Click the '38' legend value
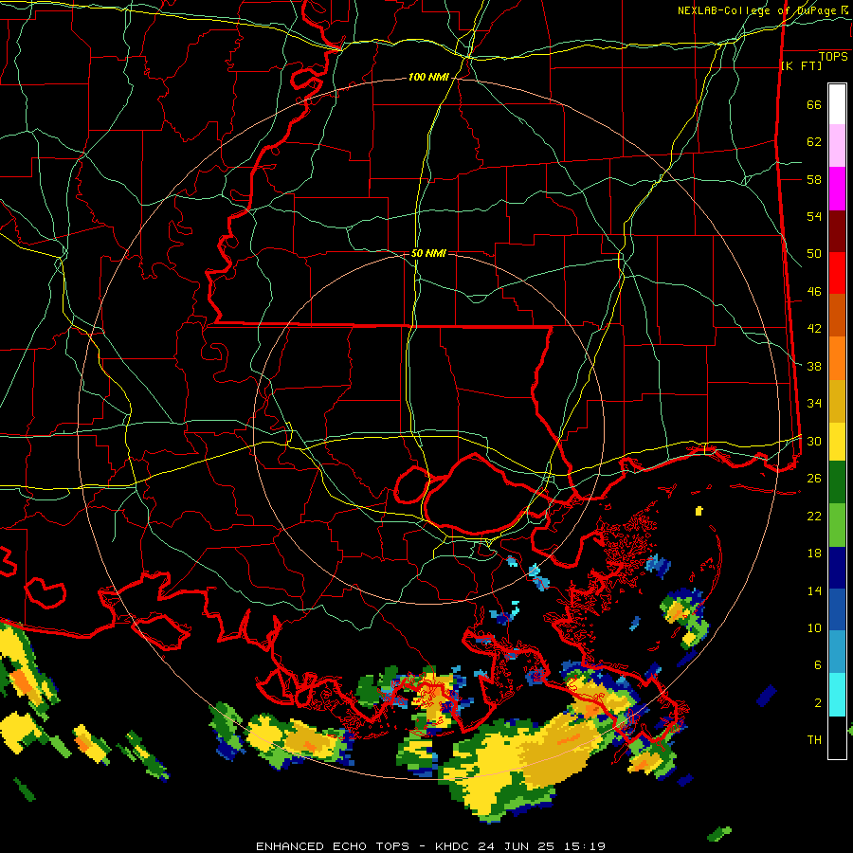853x853 pixels. click(814, 366)
